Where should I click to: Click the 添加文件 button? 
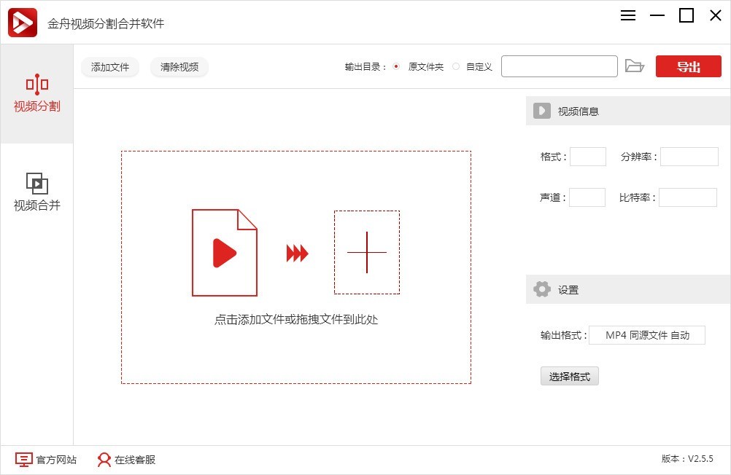point(109,66)
